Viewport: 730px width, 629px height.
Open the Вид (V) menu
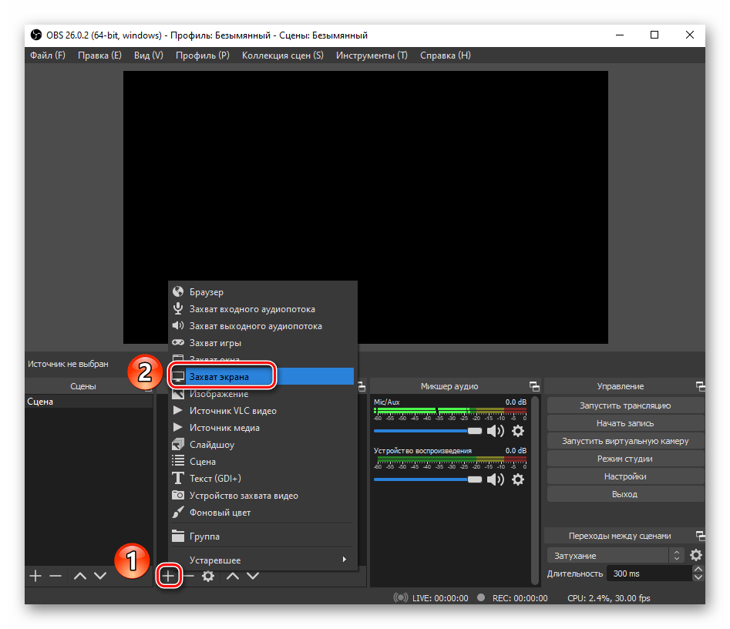(x=149, y=55)
